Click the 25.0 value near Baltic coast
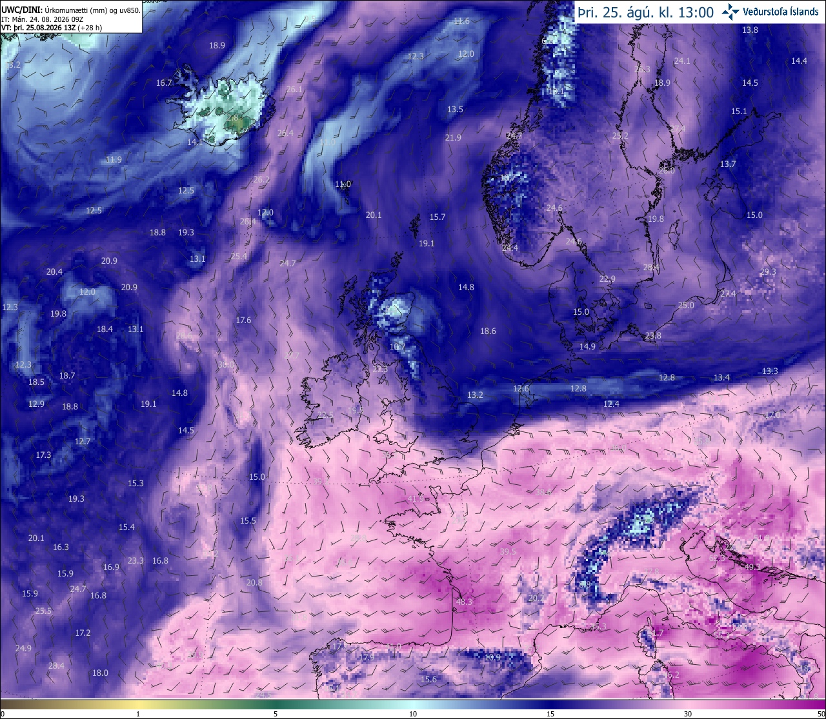Image resolution: width=826 pixels, height=719 pixels. 686,305
